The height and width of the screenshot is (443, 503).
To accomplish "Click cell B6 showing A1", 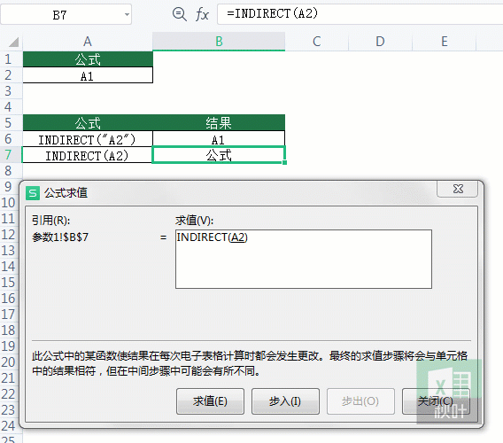I will (219, 139).
